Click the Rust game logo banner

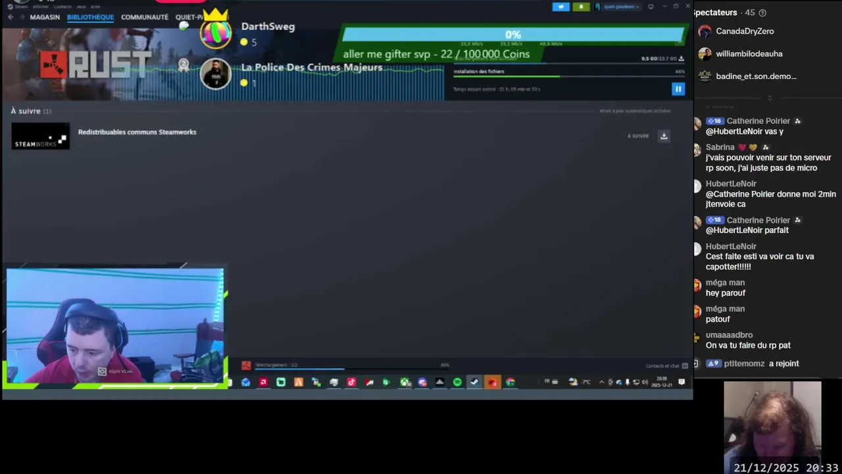coord(95,65)
